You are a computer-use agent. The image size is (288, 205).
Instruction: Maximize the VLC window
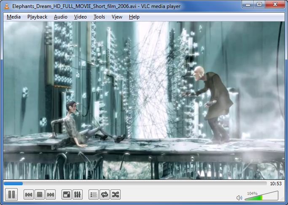pyautogui.click(x=259, y=4)
